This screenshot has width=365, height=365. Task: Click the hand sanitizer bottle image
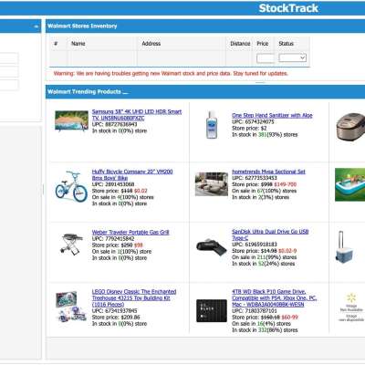[212, 125]
